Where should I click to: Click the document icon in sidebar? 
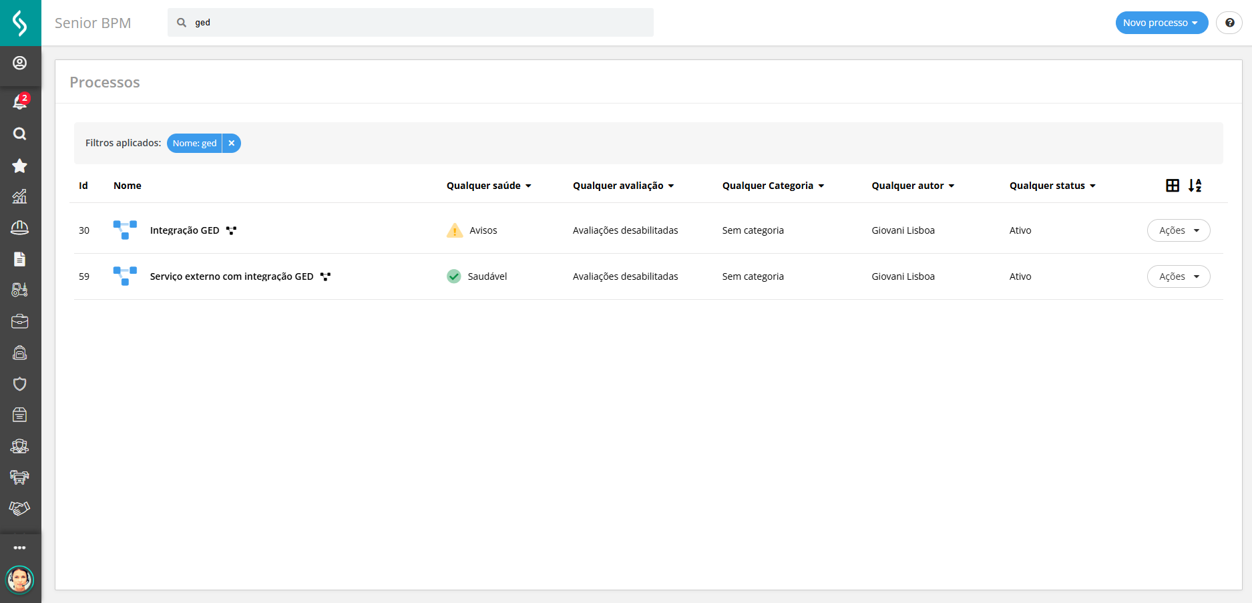20,259
